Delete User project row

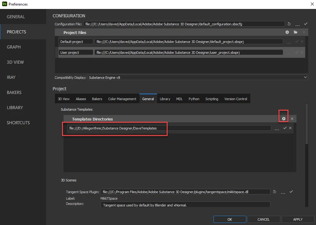click(x=302, y=52)
